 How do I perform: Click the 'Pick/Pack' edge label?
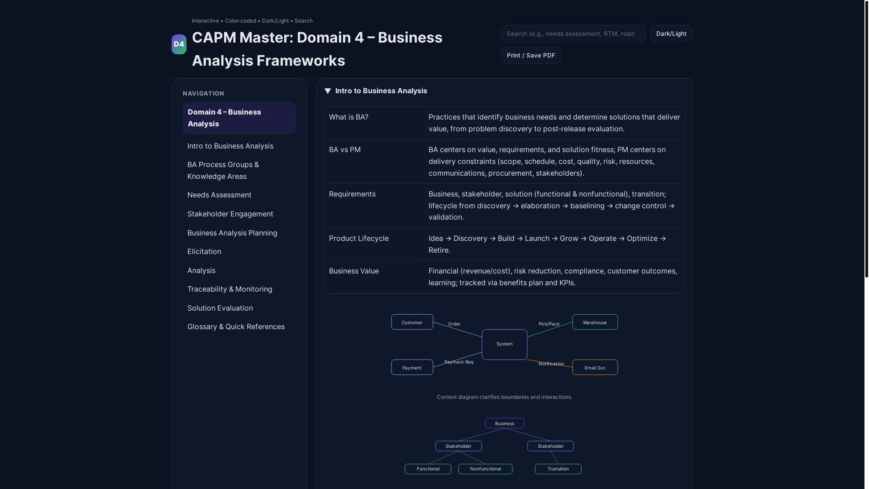tap(549, 324)
